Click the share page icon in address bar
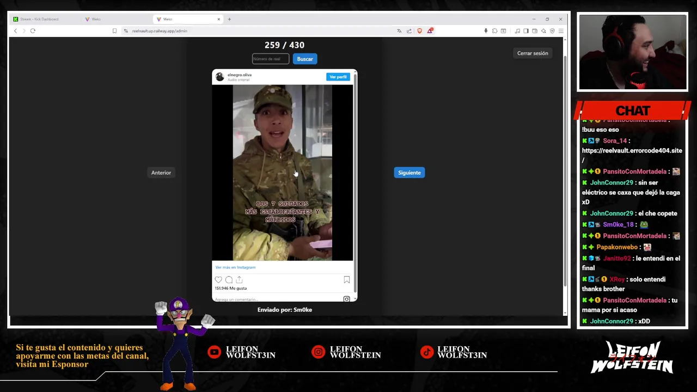 409,31
